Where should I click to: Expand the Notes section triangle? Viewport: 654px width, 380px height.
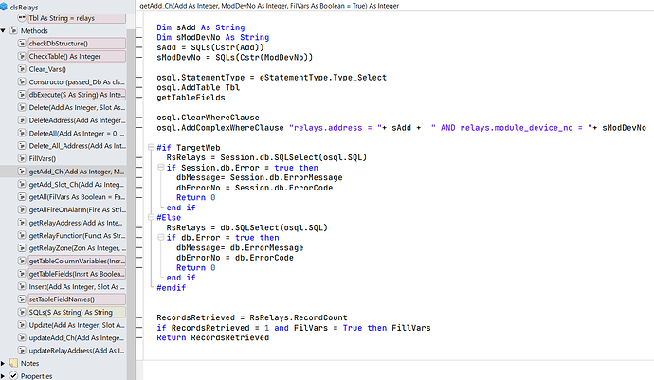(x=3, y=363)
